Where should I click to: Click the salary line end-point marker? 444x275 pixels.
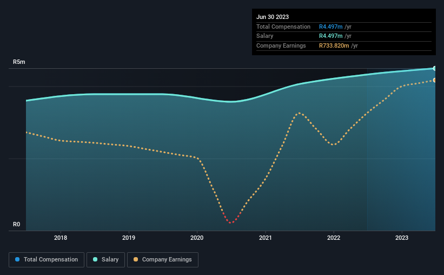[x=434, y=68]
